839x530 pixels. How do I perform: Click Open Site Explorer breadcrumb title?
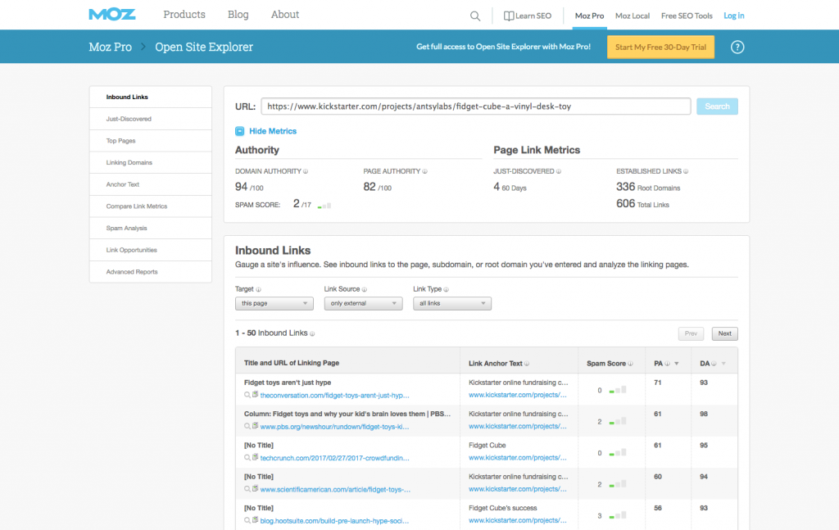coord(204,47)
